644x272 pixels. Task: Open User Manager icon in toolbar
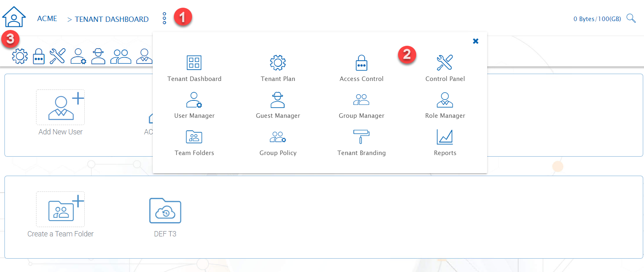coord(78,56)
